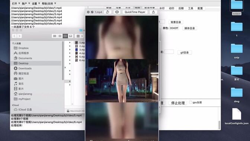The width and height of the screenshot is (250, 141).
Task: Click the rotate icon in Quick Look toolbar
Action: click(x=108, y=12)
